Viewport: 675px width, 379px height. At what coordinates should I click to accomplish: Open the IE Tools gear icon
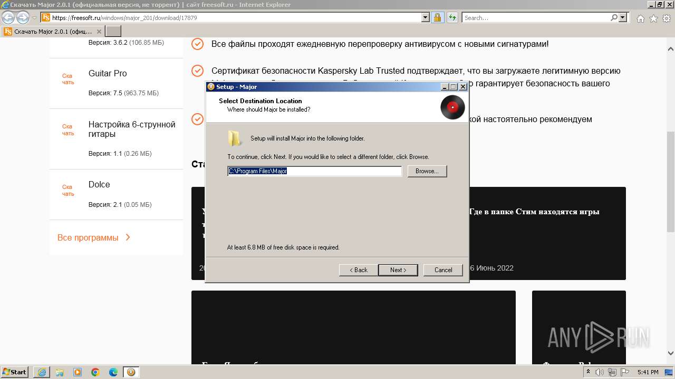[667, 18]
